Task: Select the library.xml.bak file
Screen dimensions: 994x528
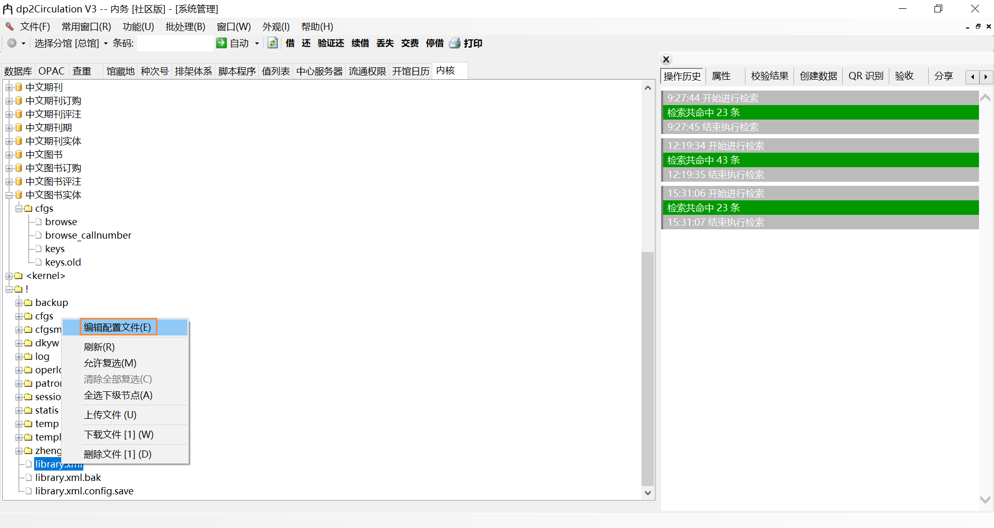Action: (68, 477)
